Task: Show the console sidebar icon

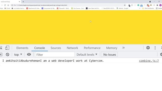Action: click(1, 55)
